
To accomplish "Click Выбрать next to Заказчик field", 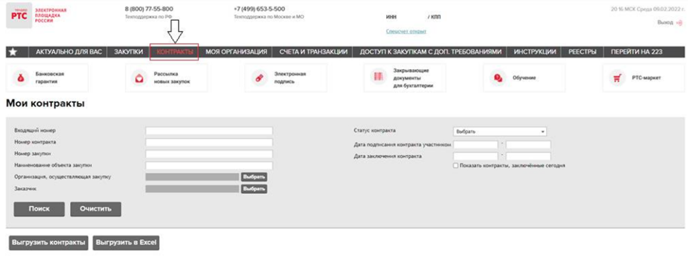I will (x=254, y=189).
